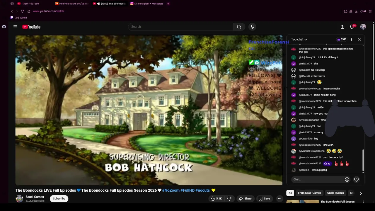Reload the page
This screenshot has width=375, height=211.
22,11
